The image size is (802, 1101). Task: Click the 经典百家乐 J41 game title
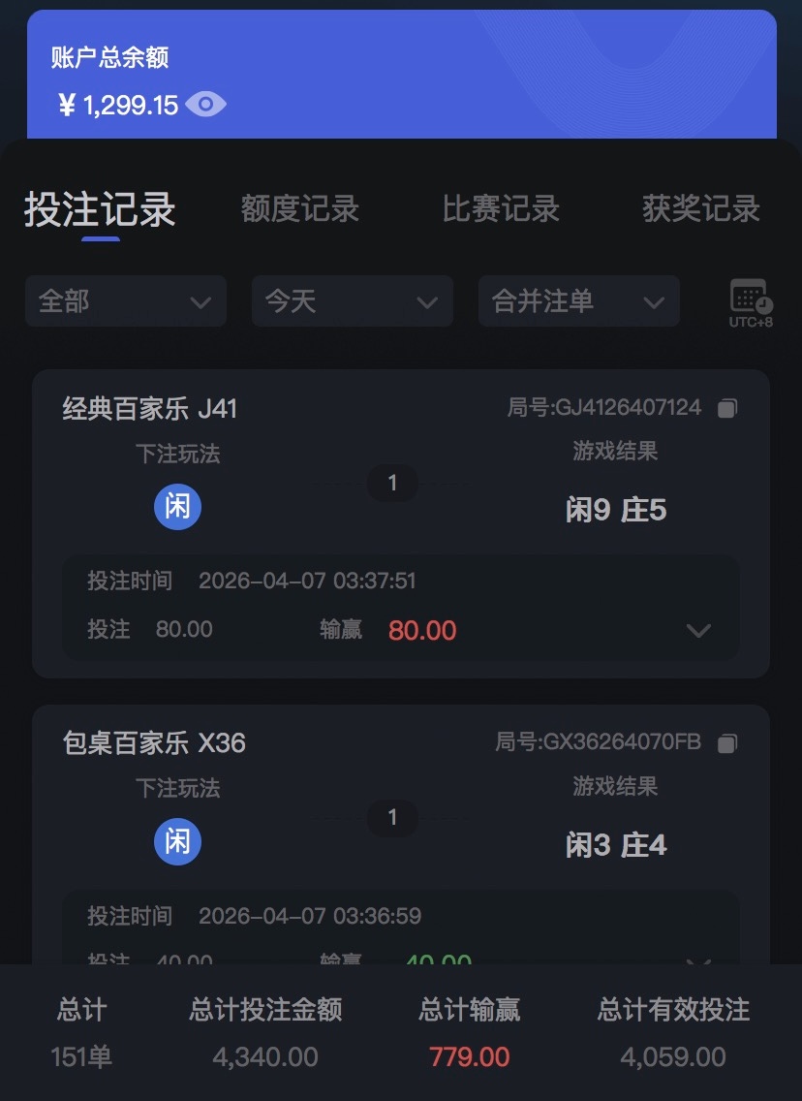[x=150, y=409]
